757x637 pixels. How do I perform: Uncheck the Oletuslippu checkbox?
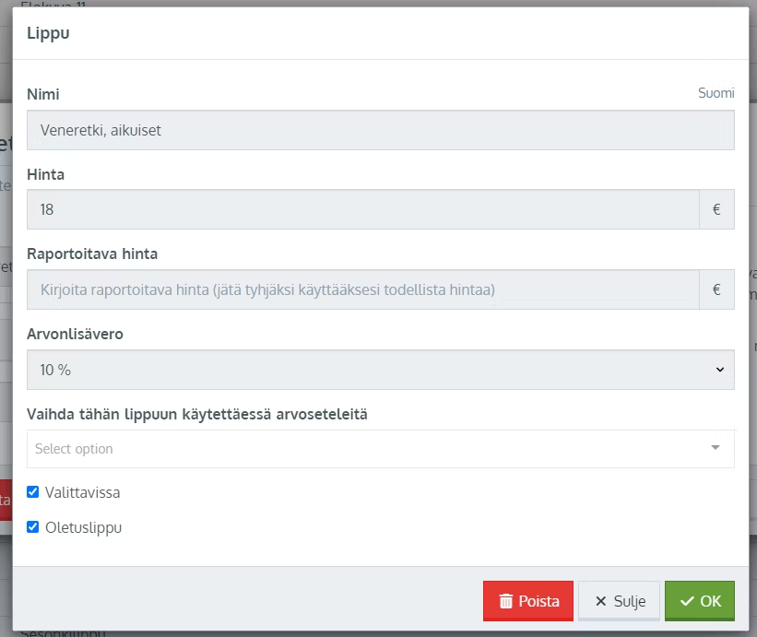(33, 527)
